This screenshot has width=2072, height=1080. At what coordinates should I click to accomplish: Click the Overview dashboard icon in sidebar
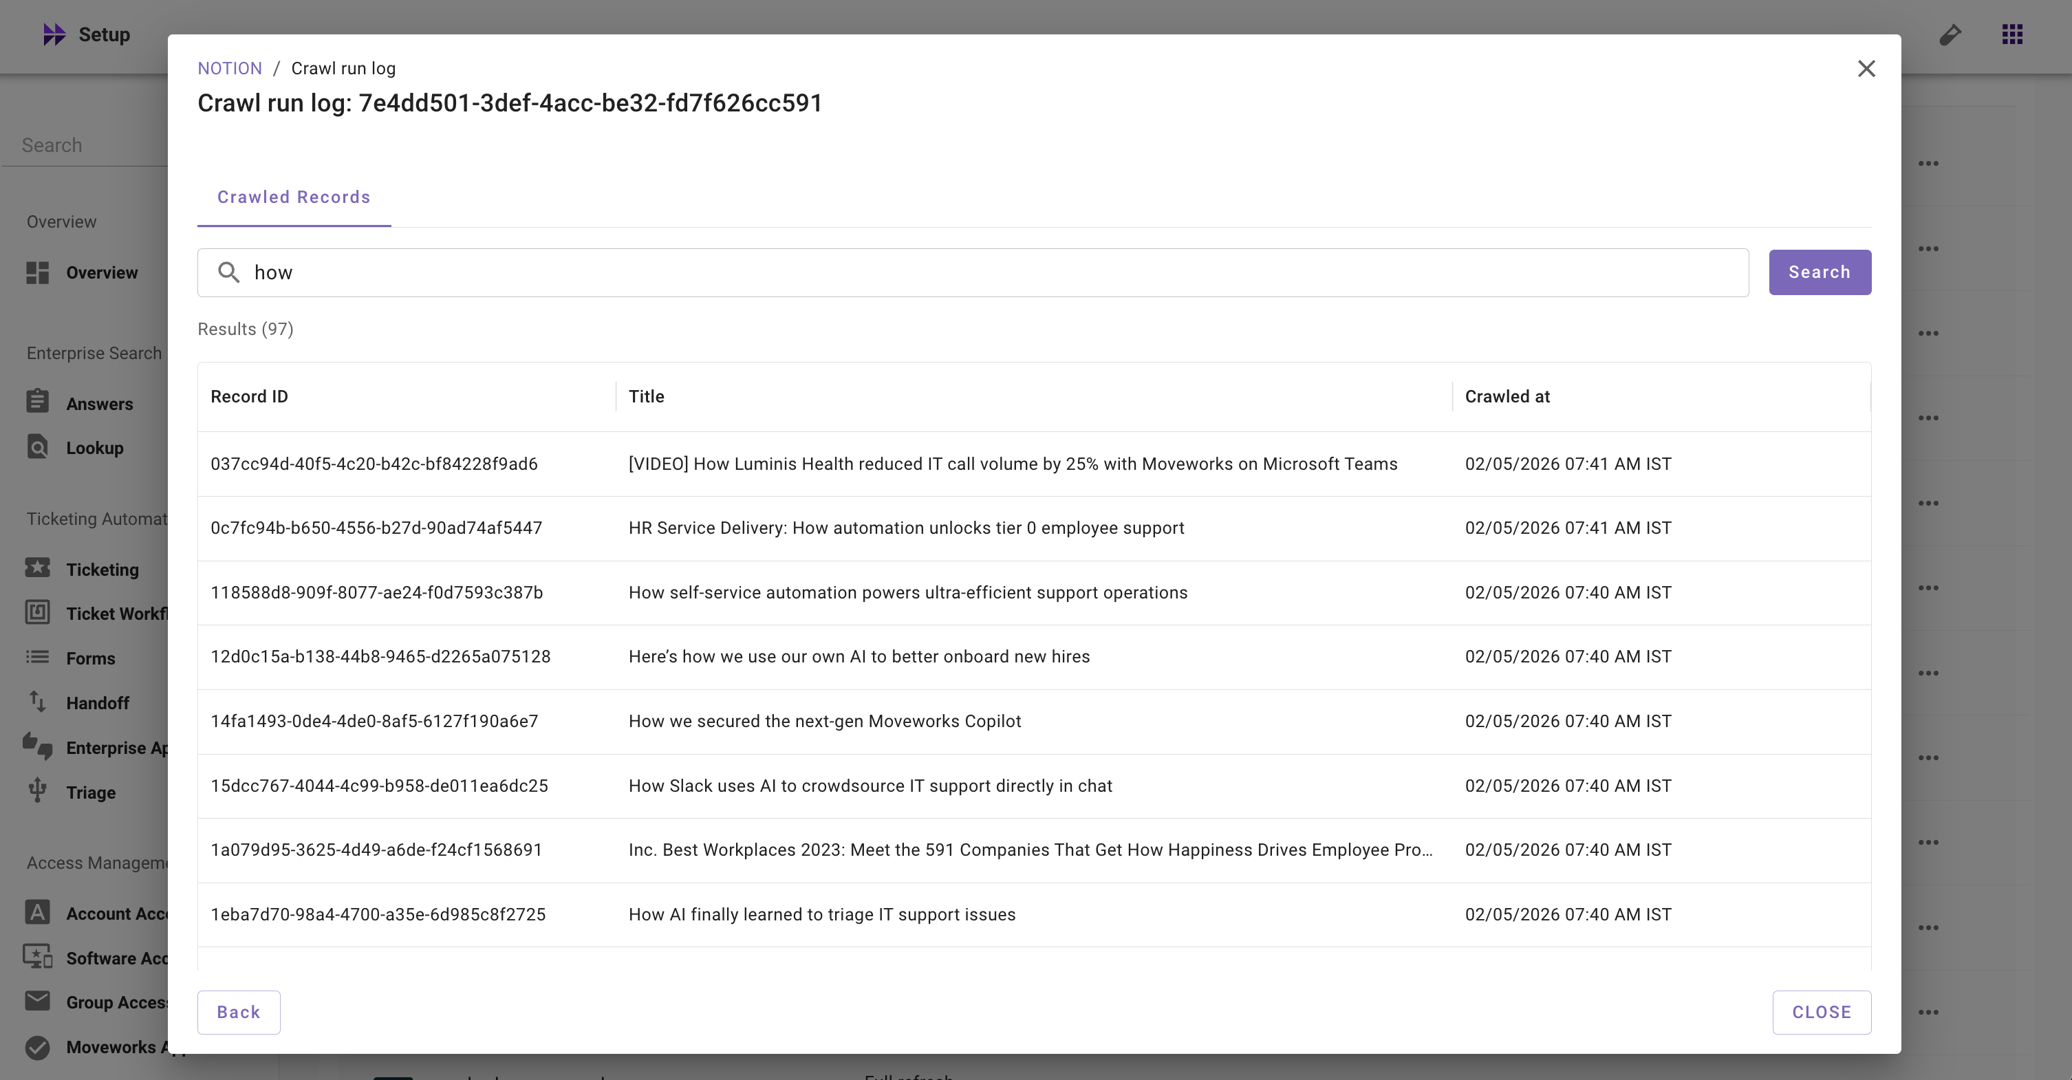37,272
